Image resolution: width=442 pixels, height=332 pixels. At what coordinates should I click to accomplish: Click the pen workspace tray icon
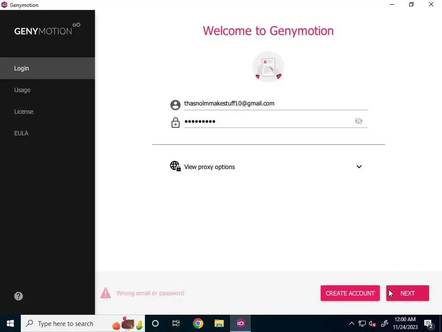click(x=385, y=323)
